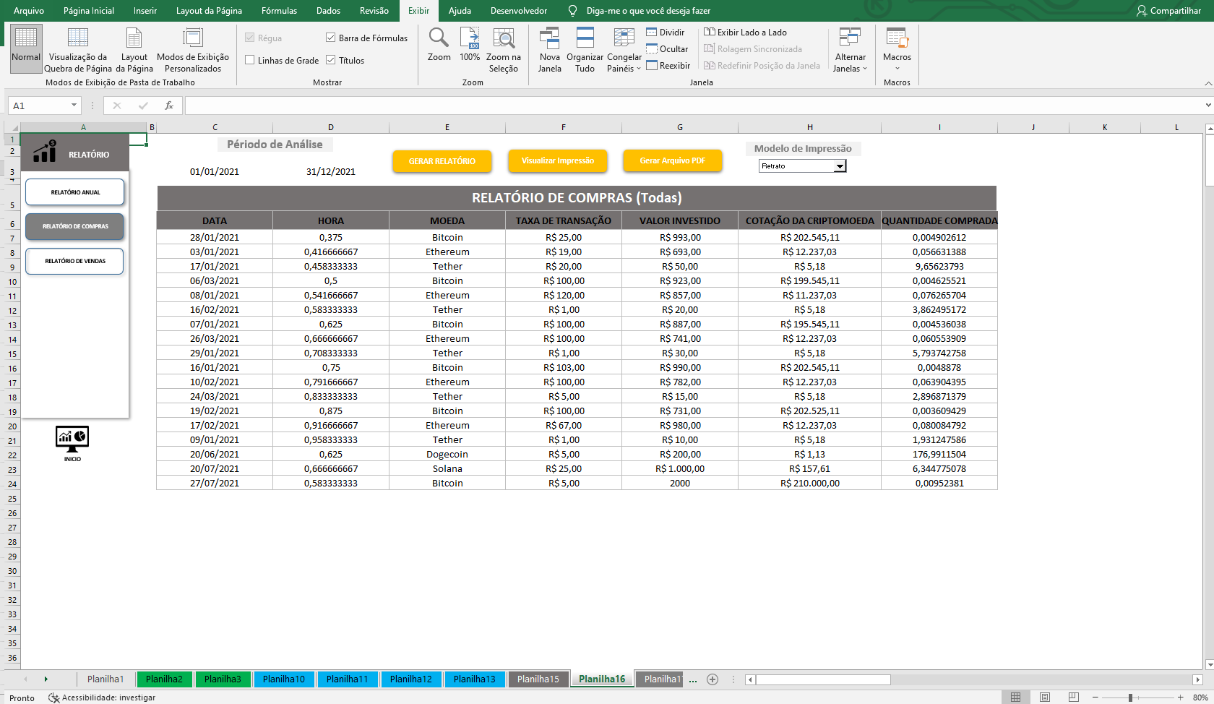This screenshot has height=704, width=1214.
Task: Click the Gerar Arquivo PDF button
Action: pos(673,160)
